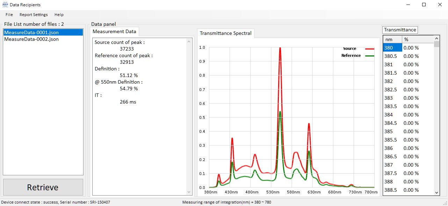
Task: Select MeasureData-0002.json in file list
Action: tap(31, 39)
